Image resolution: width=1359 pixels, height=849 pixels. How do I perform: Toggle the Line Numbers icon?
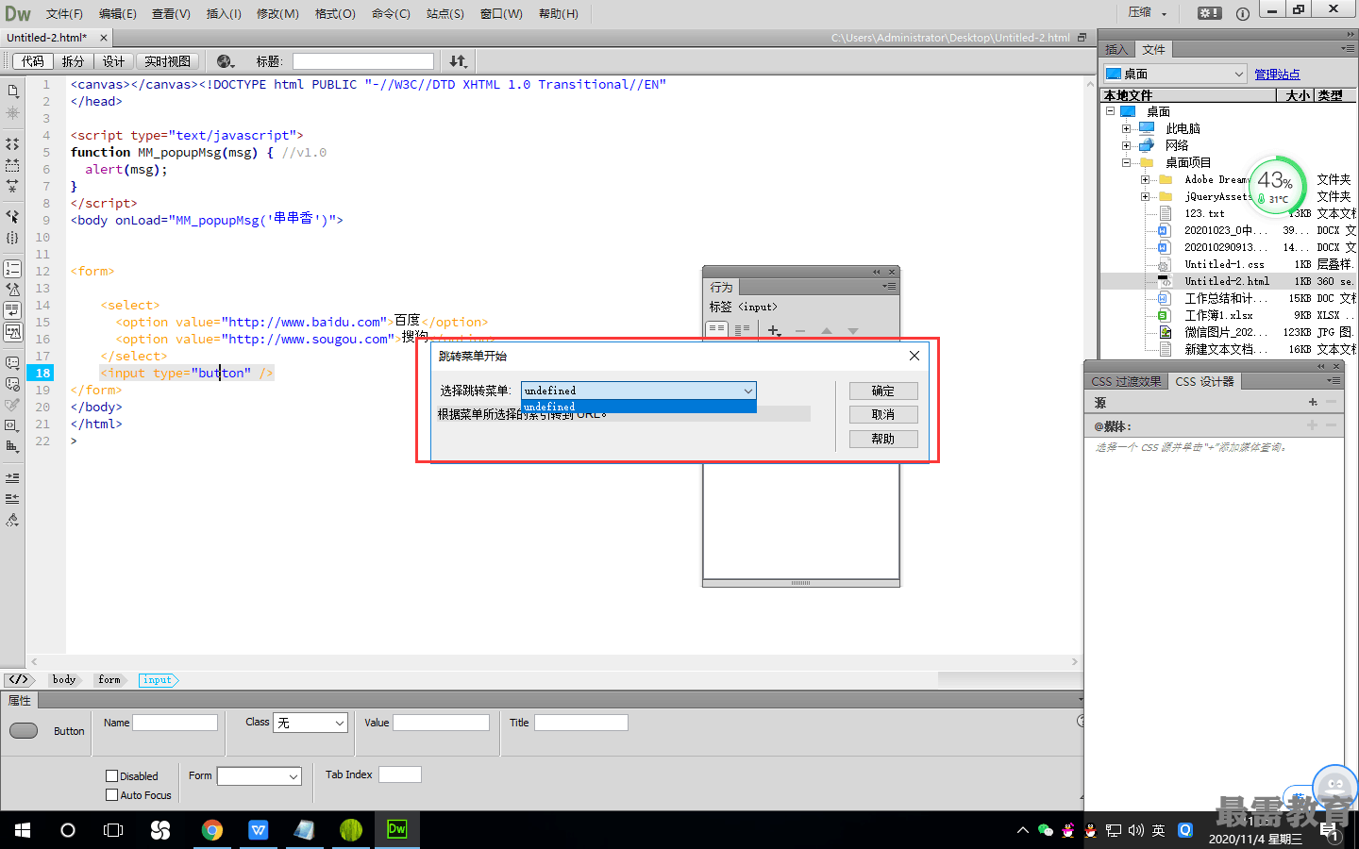[x=12, y=269]
